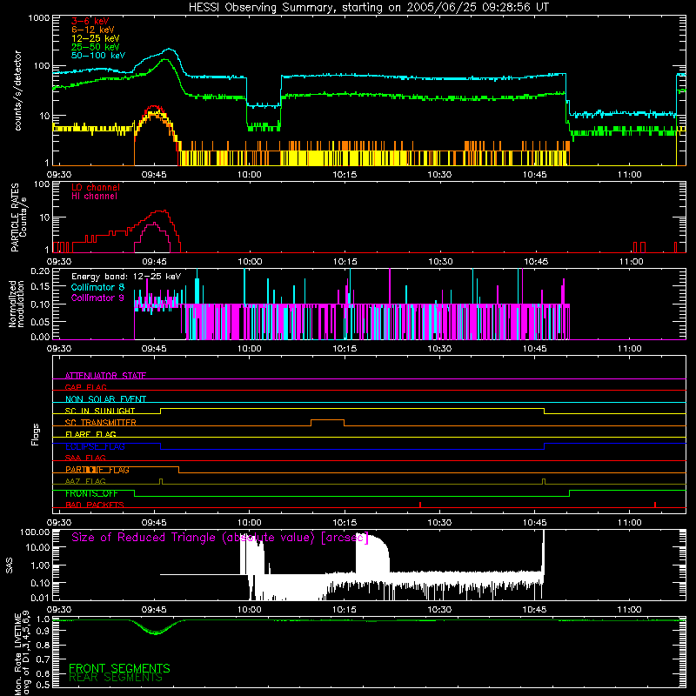This screenshot has width=696, height=696.
Task: Click the olive flag label below PARTICLE_FLAG
Action: 85,481
